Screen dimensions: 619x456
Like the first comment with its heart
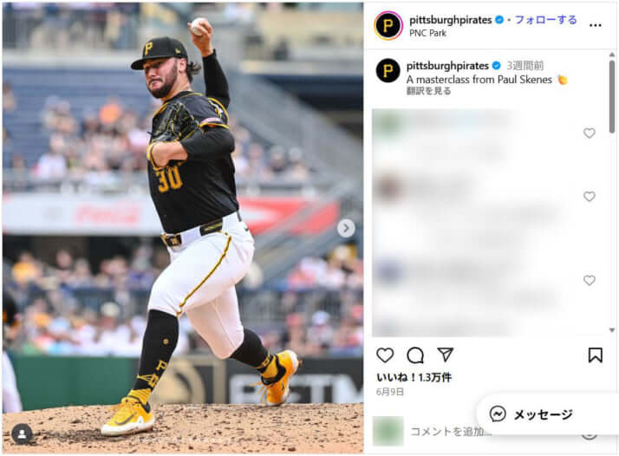(x=589, y=133)
